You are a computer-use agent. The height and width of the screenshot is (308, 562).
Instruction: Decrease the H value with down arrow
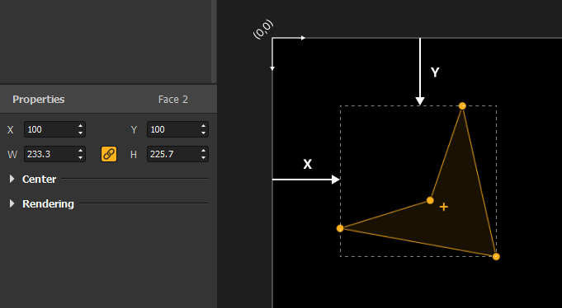coord(203,158)
